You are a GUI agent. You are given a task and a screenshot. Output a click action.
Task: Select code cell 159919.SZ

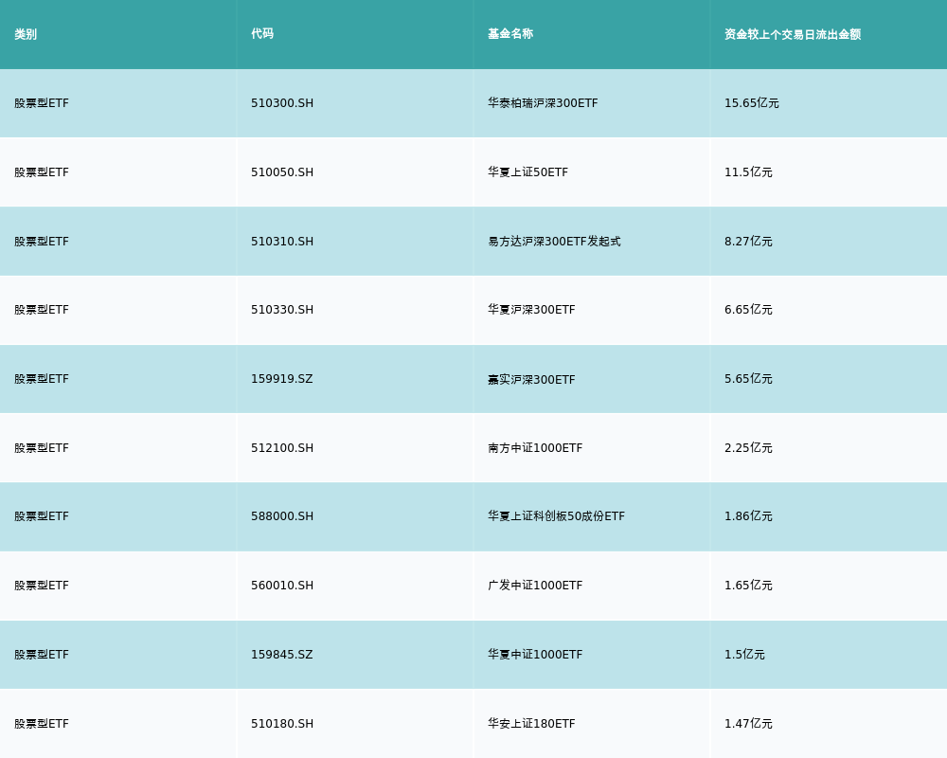(x=282, y=379)
